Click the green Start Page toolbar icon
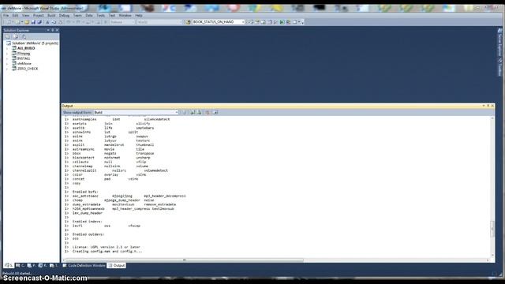Image resolution: width=505 pixels, height=284 pixels. click(x=282, y=22)
